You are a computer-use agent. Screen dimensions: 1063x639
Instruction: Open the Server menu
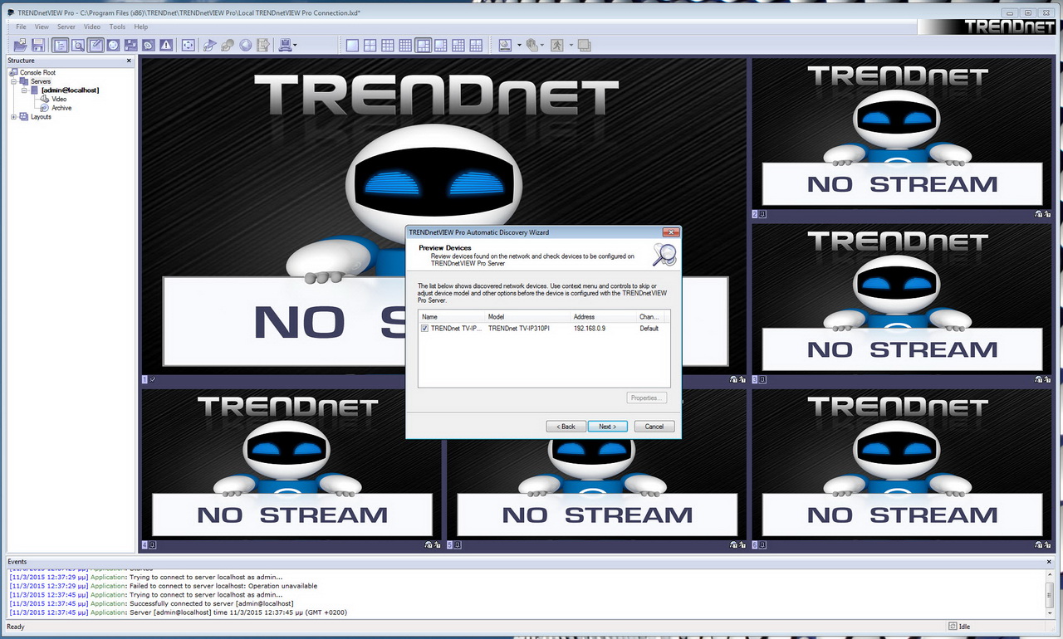coord(66,27)
